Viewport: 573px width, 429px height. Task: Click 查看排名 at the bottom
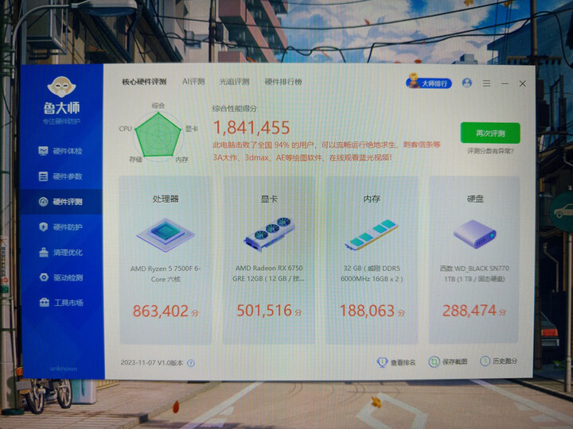398,362
